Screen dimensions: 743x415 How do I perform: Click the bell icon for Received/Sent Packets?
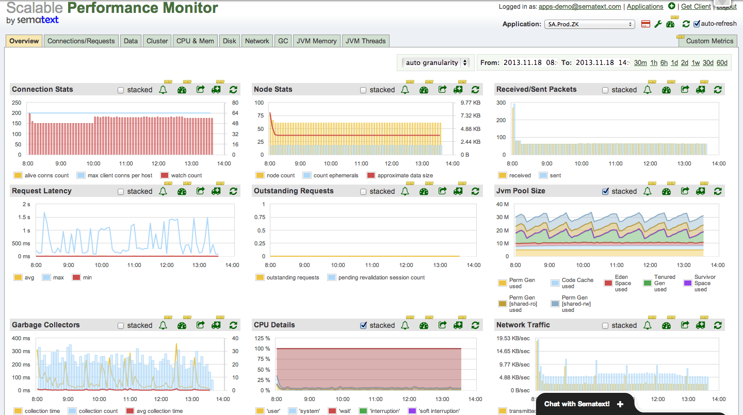(x=648, y=90)
